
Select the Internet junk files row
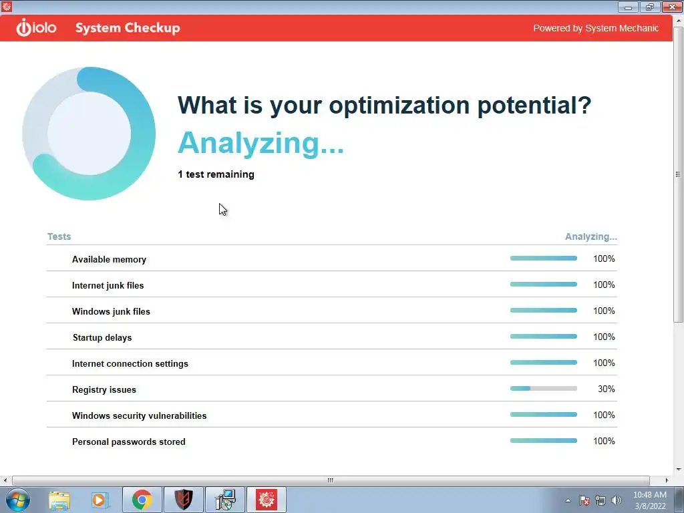(331, 285)
